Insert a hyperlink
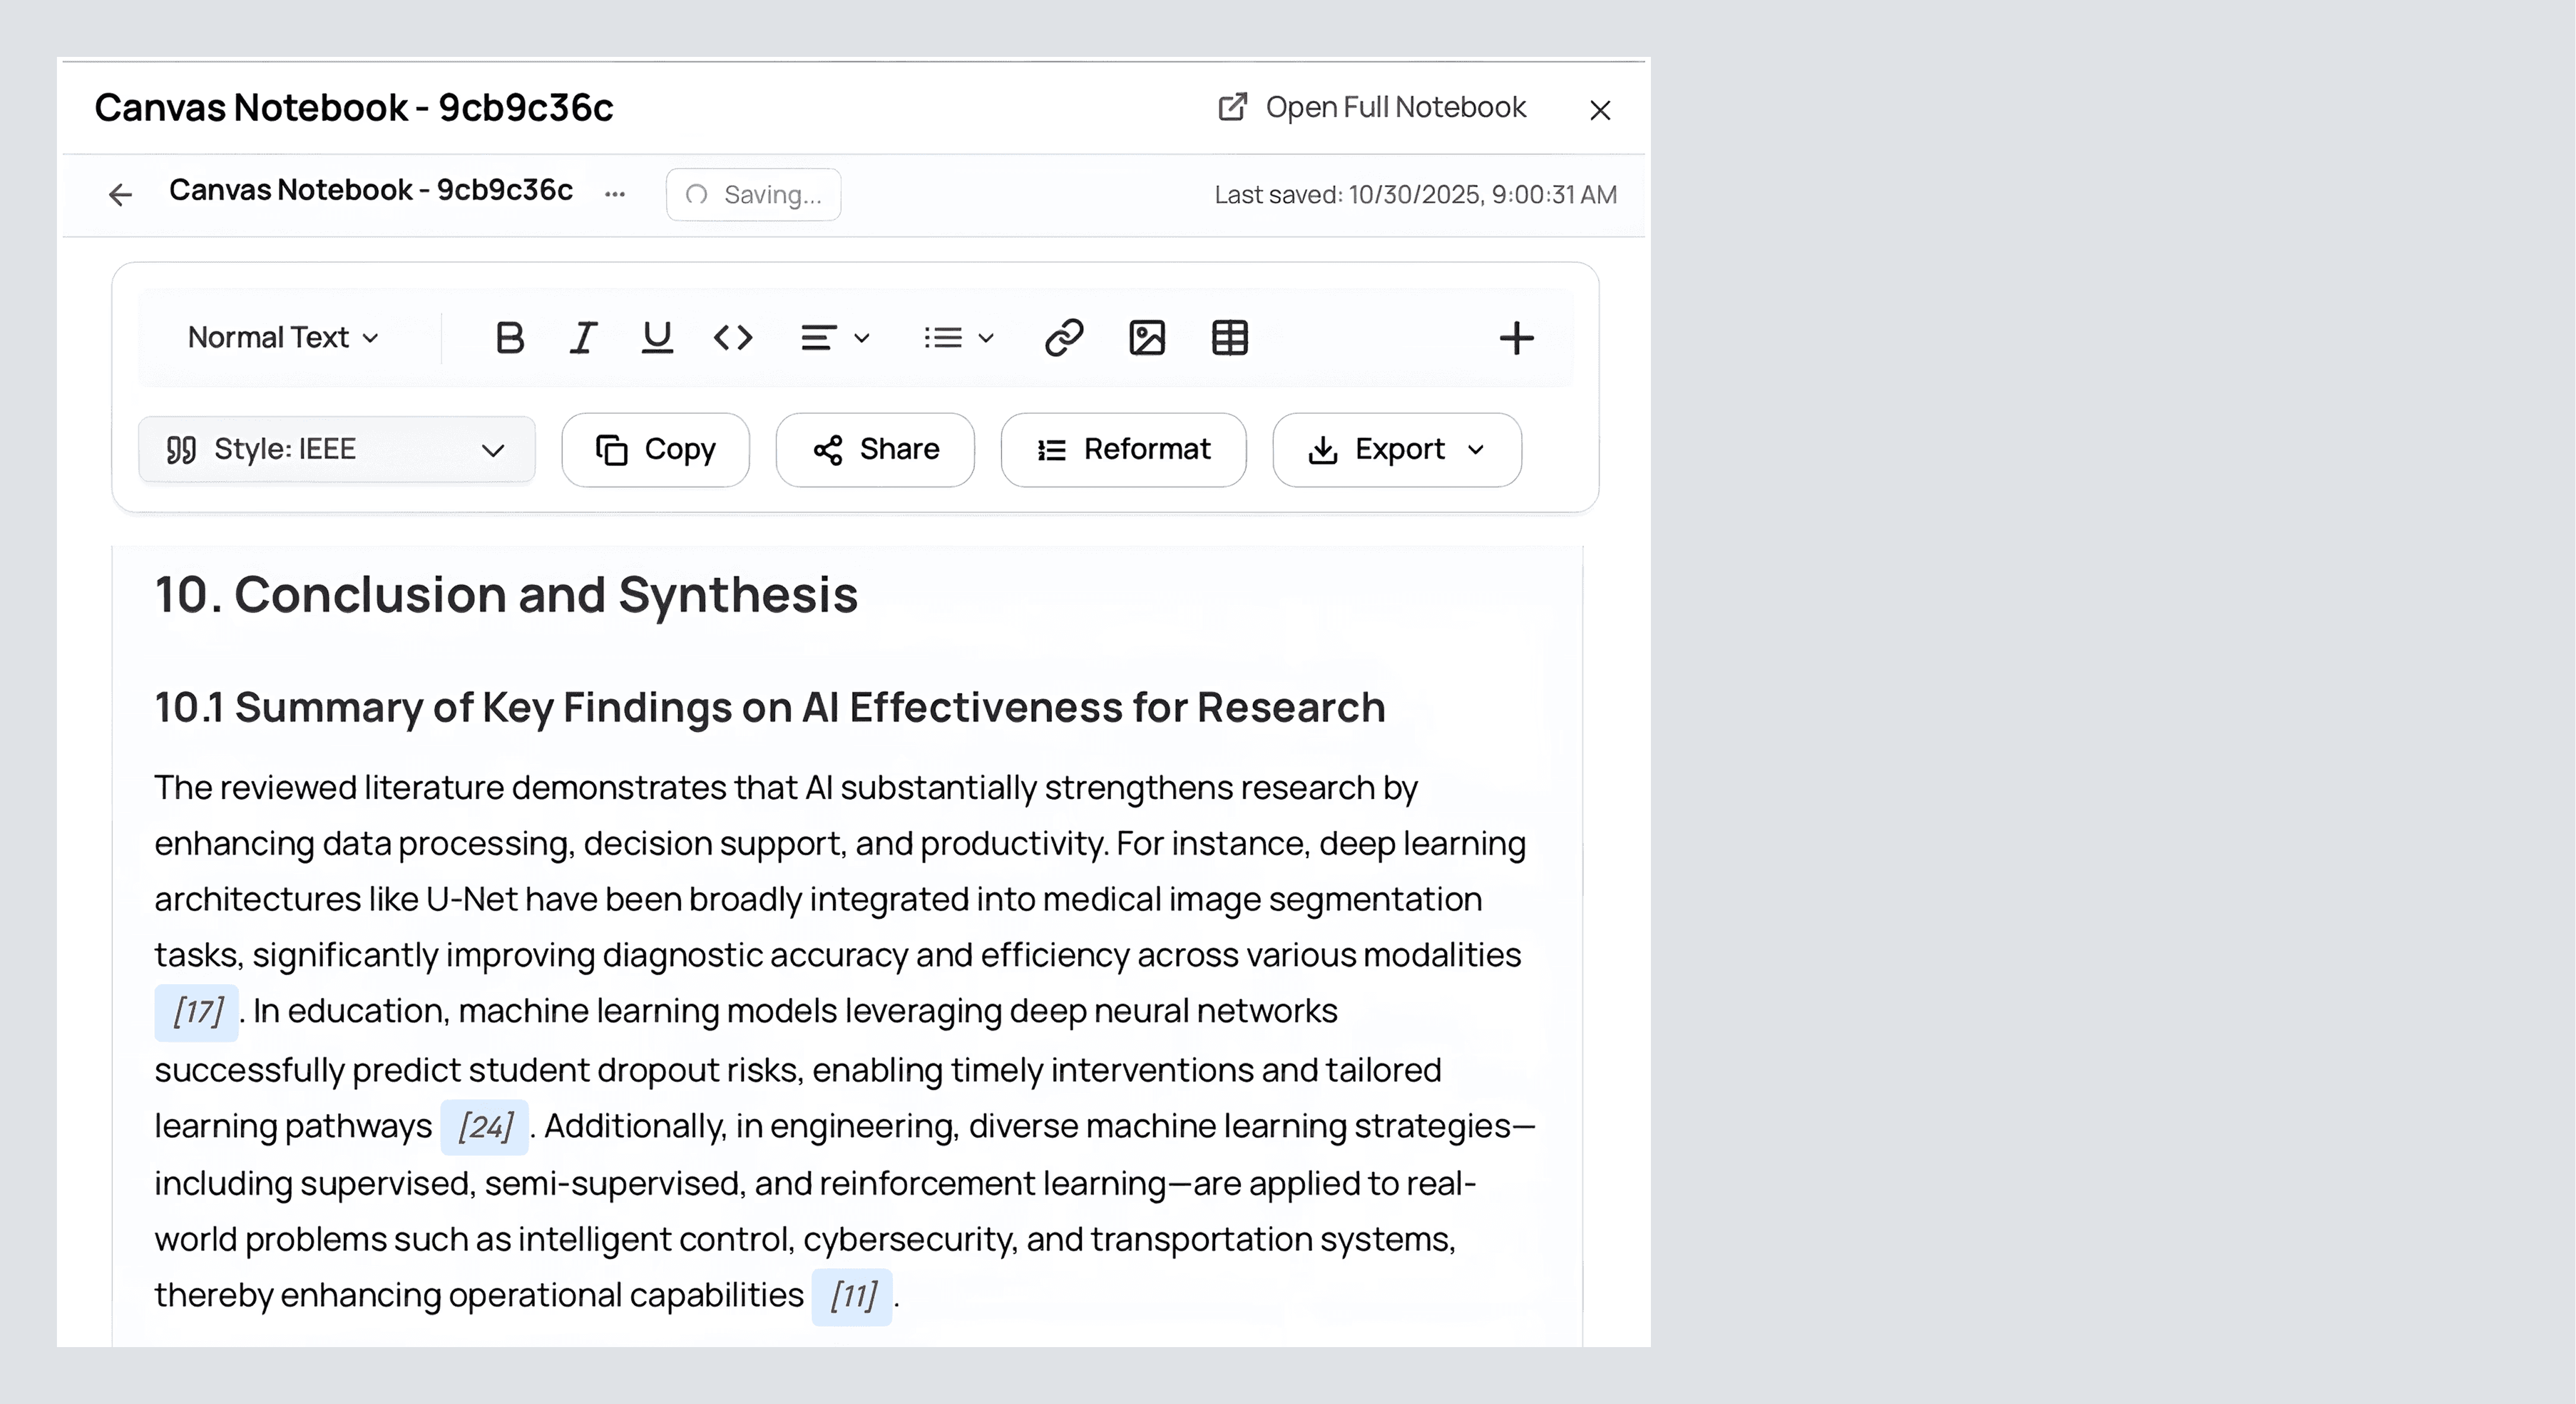Screen dimensions: 2576x1404 [x=1064, y=338]
